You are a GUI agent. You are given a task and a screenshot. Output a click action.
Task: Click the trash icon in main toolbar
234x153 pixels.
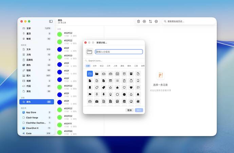(138, 21)
